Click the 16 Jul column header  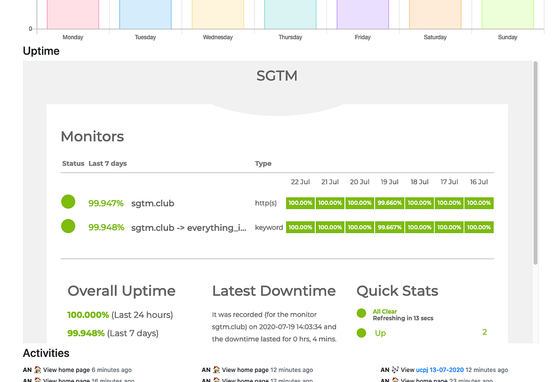click(479, 182)
